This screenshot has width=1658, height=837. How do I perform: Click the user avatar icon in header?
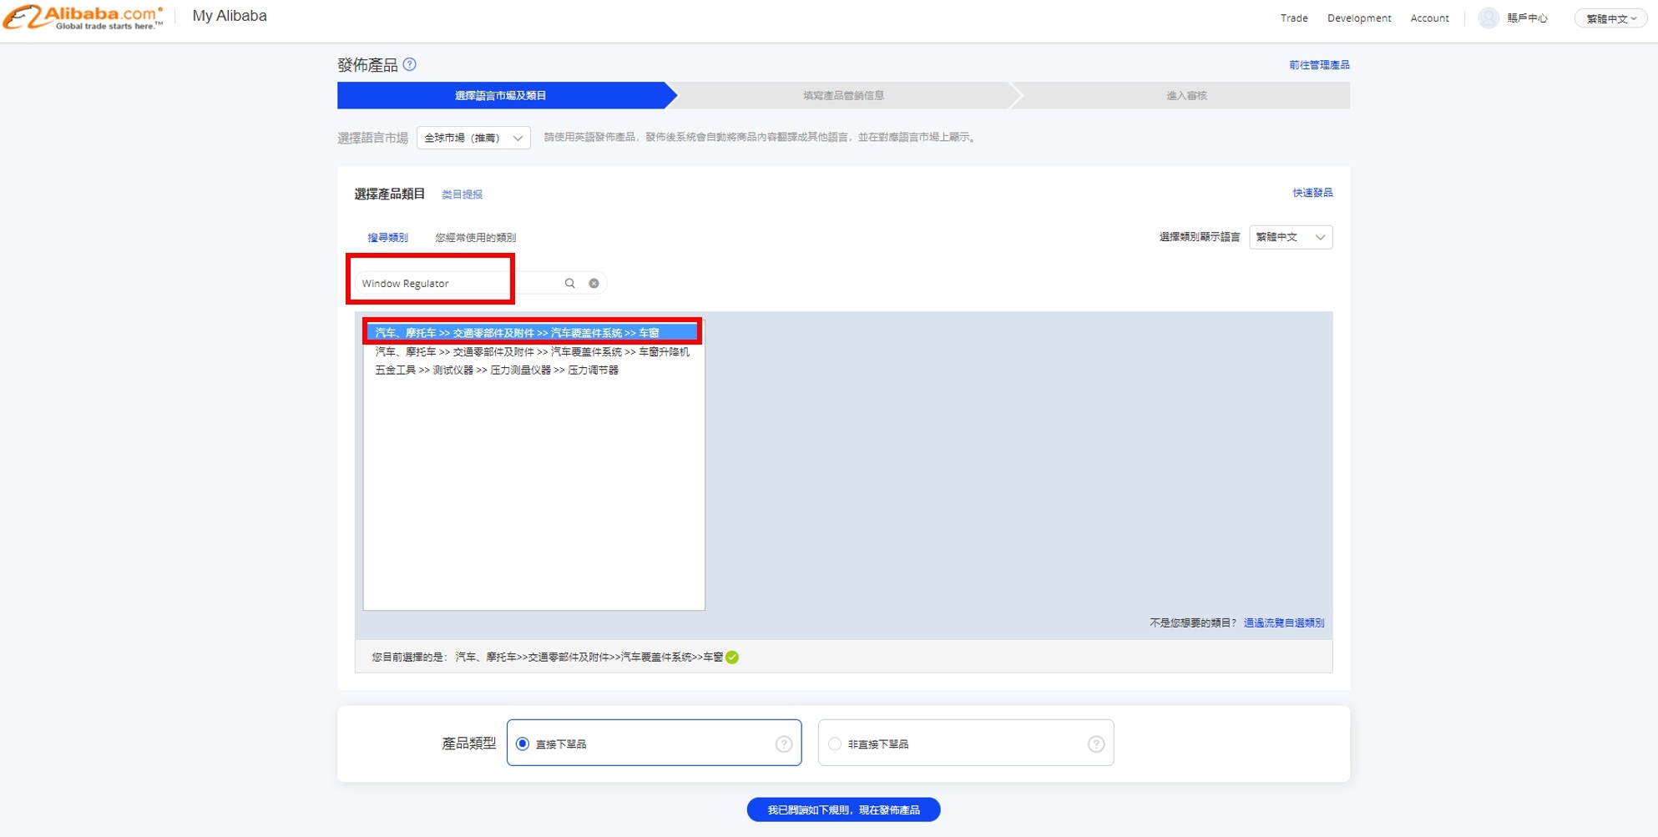click(1488, 18)
